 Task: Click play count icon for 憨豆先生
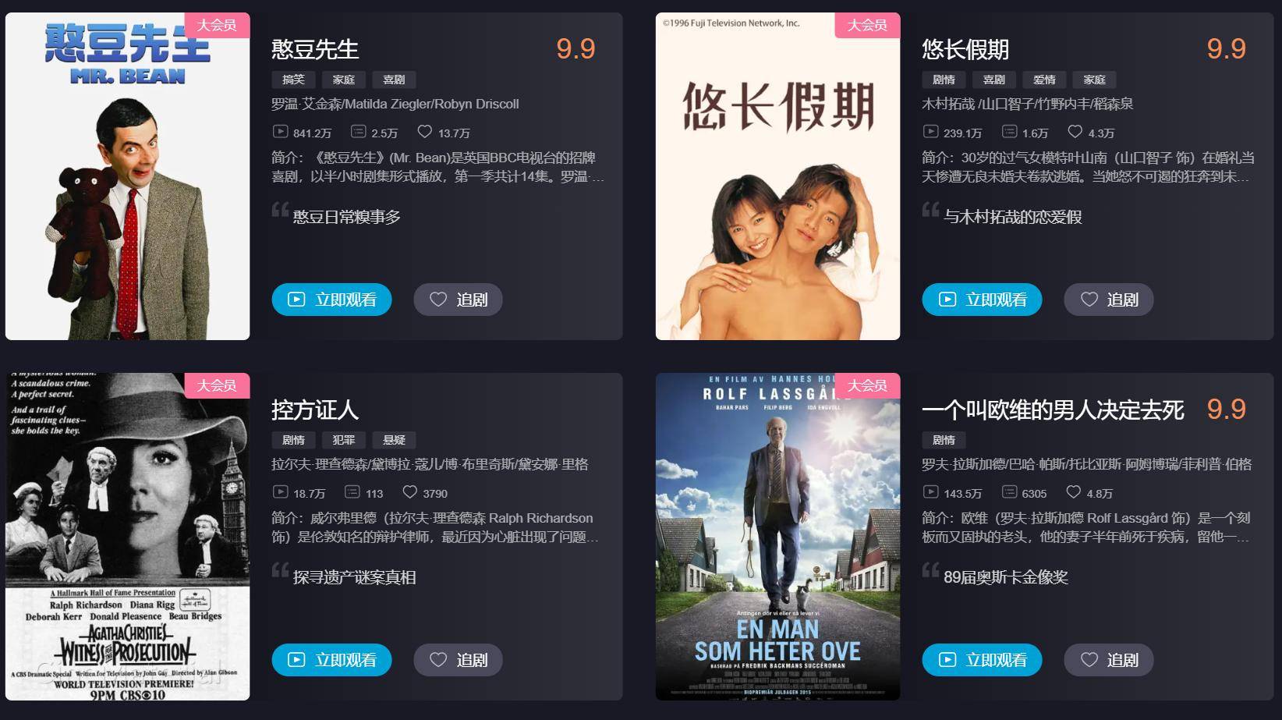click(280, 132)
